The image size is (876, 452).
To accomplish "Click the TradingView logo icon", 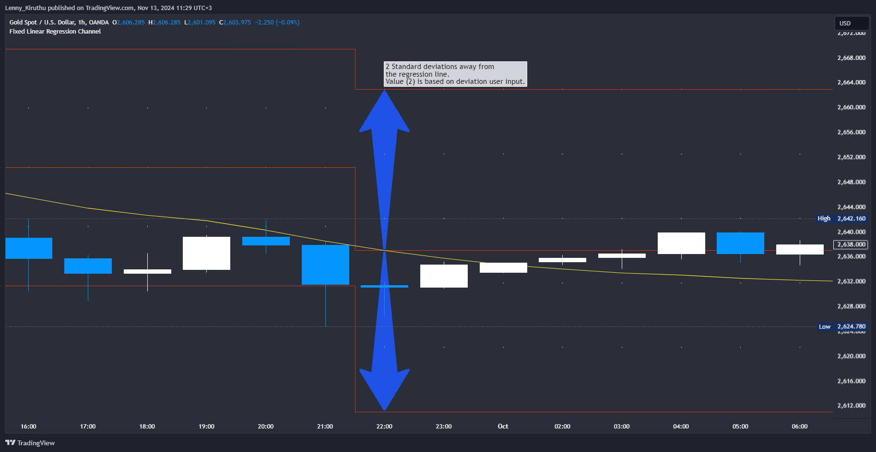I will point(10,442).
